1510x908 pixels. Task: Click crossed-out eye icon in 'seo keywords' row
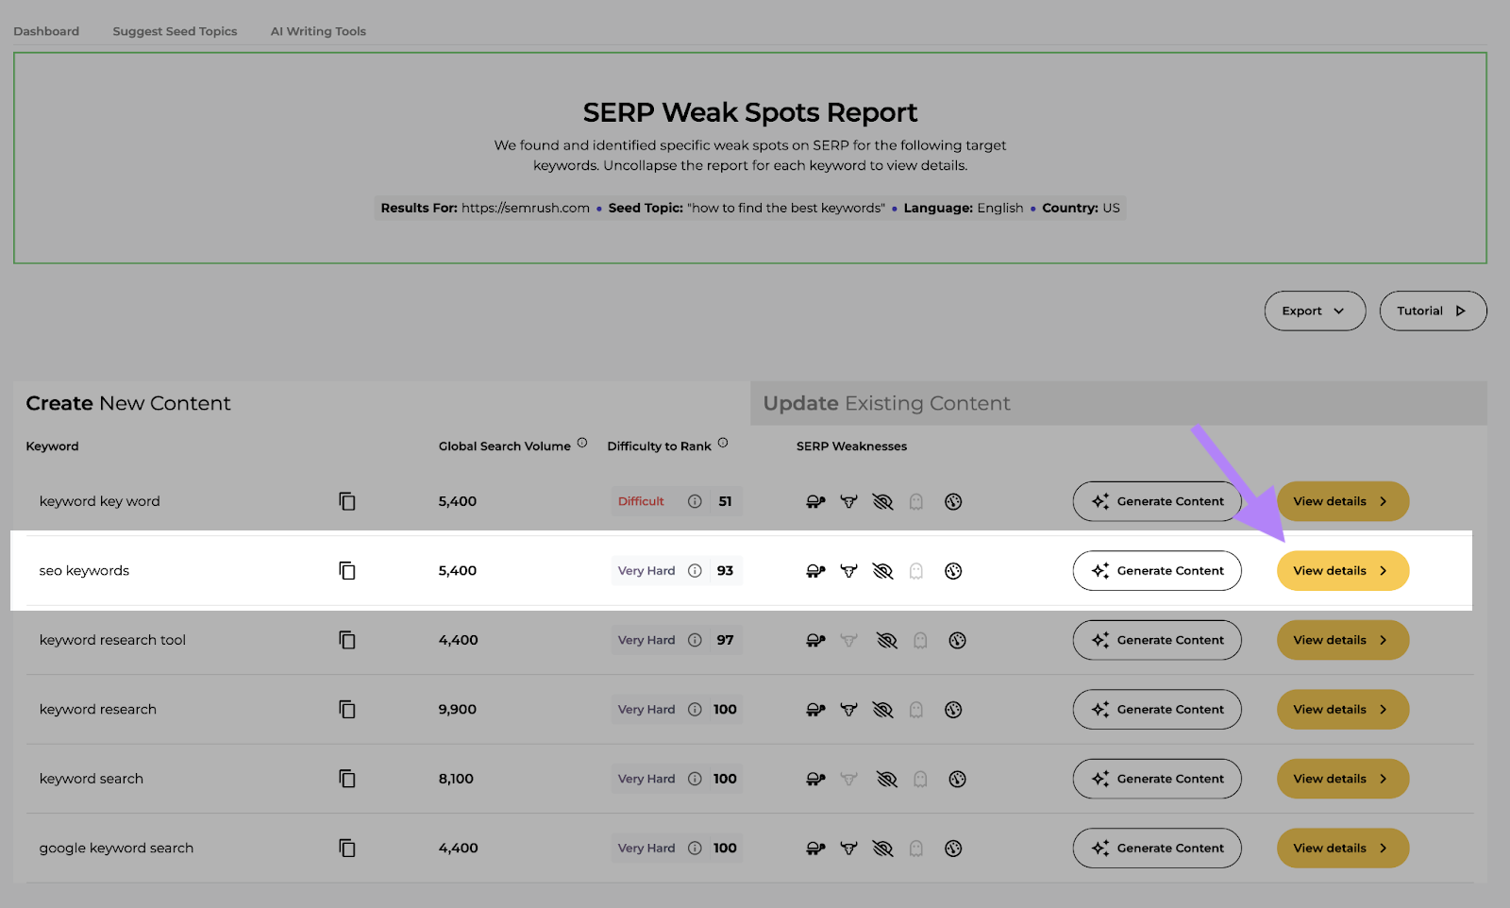882,571
